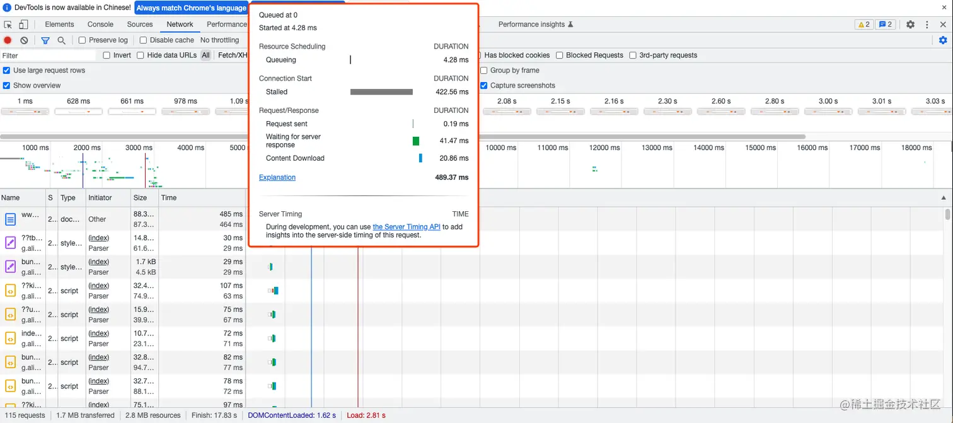This screenshot has width=953, height=423.
Task: Open the Server Timing API link
Action: tap(407, 227)
